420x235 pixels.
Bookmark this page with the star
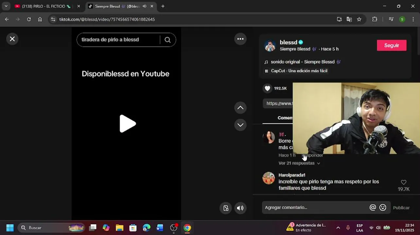[x=359, y=19]
